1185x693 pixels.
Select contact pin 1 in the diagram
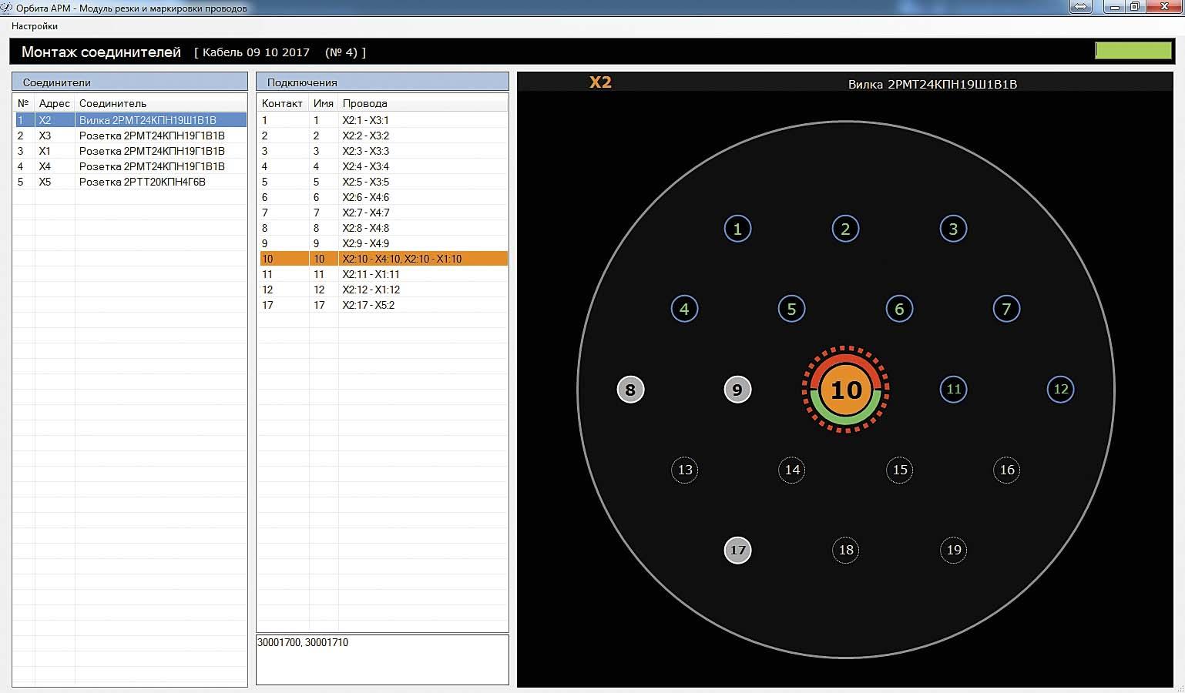[x=737, y=229]
